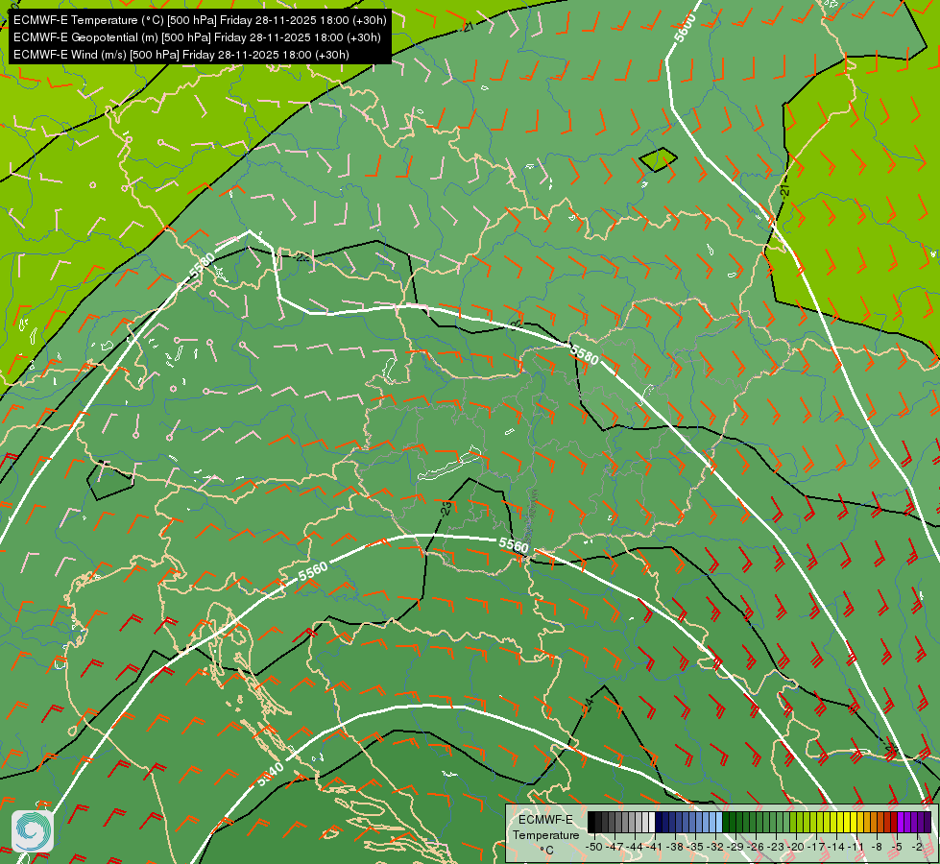
Task: Select the ECMWF-E Wind (m/s) title line
Action: point(181,55)
